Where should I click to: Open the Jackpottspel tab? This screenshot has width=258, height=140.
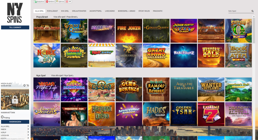pyautogui.click(x=95, y=11)
